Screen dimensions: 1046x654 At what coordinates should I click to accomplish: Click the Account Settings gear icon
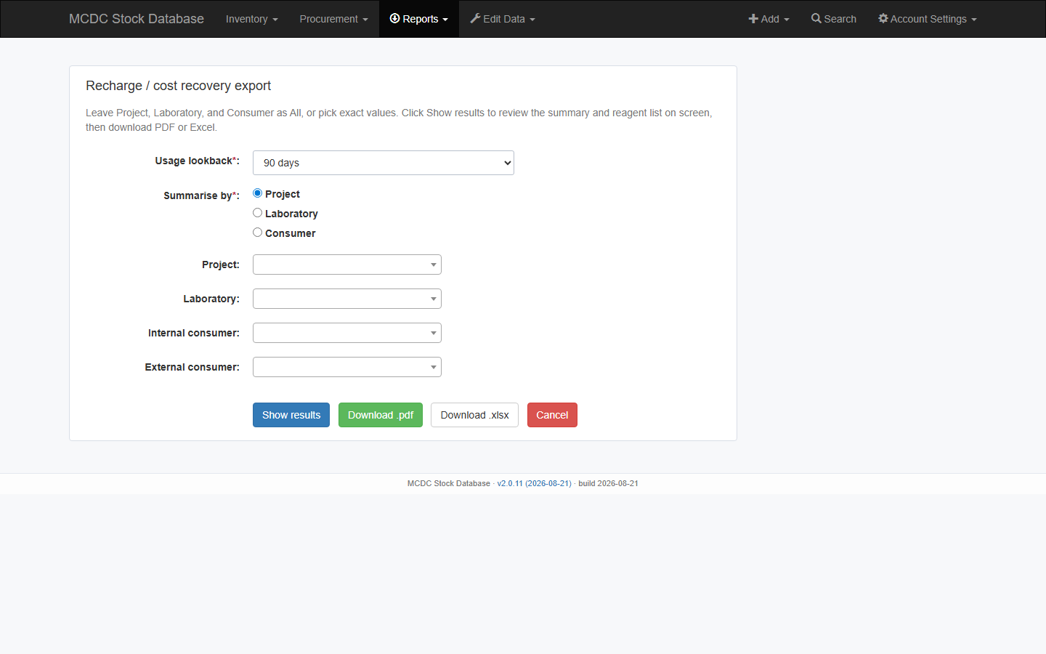tap(883, 18)
